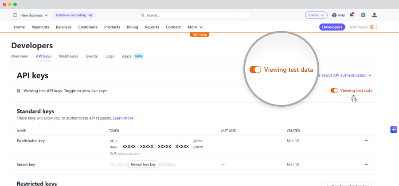Switch to the Webhooks tab
The width and height of the screenshot is (399, 186).
pyautogui.click(x=68, y=56)
